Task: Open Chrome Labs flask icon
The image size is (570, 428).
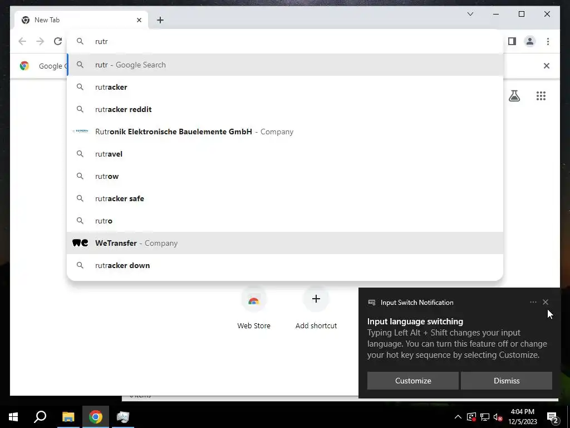Action: coord(514,96)
